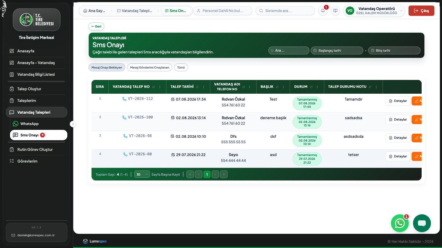This screenshot has height=248, width=442.
Task: Sort the table by Talep Tarihi
Action: [x=198, y=87]
